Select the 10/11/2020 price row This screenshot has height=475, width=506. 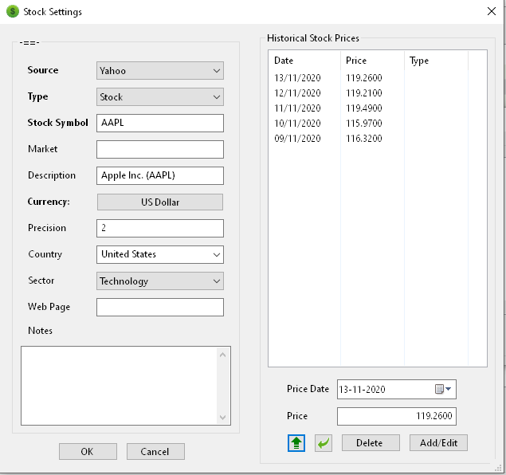click(x=378, y=124)
